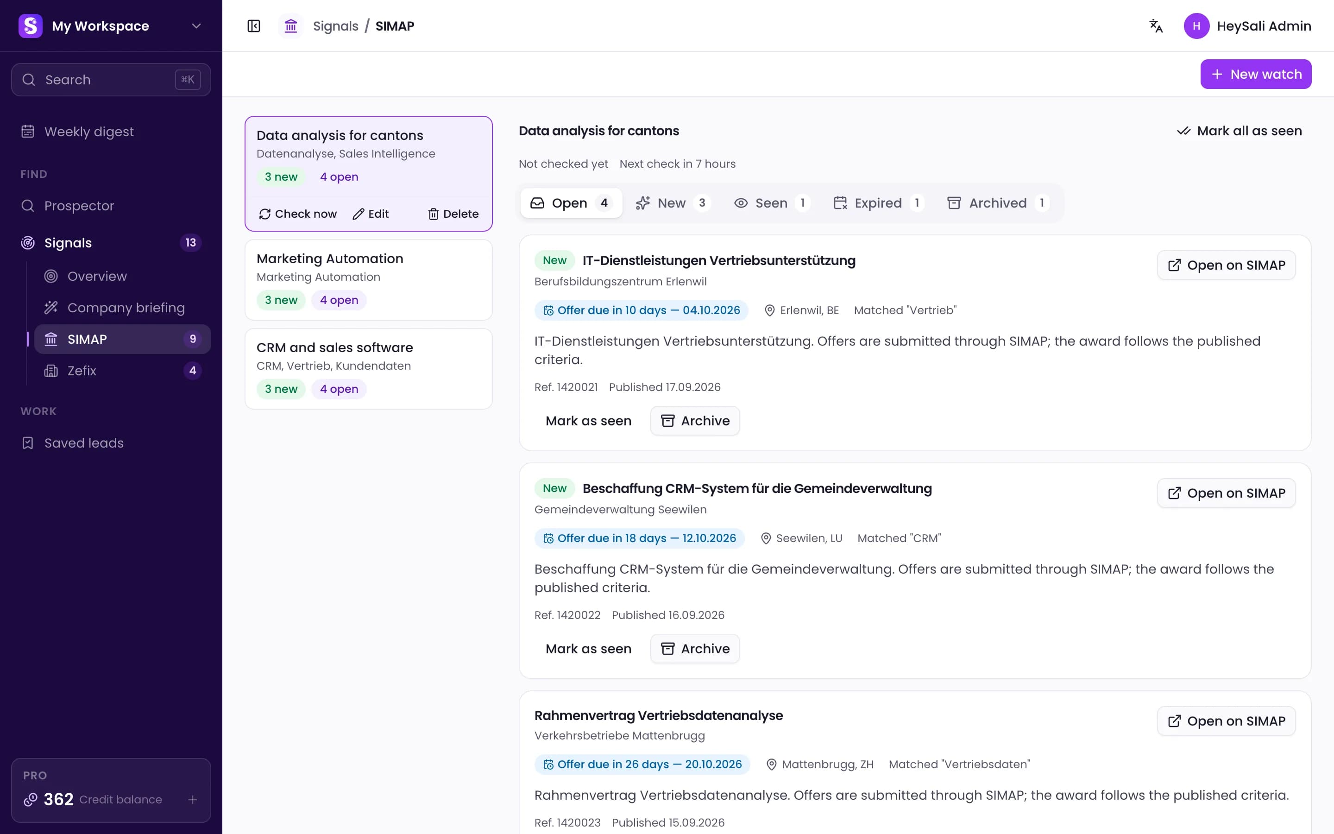Expand the My Workspace dropdown chevron

pyautogui.click(x=196, y=26)
